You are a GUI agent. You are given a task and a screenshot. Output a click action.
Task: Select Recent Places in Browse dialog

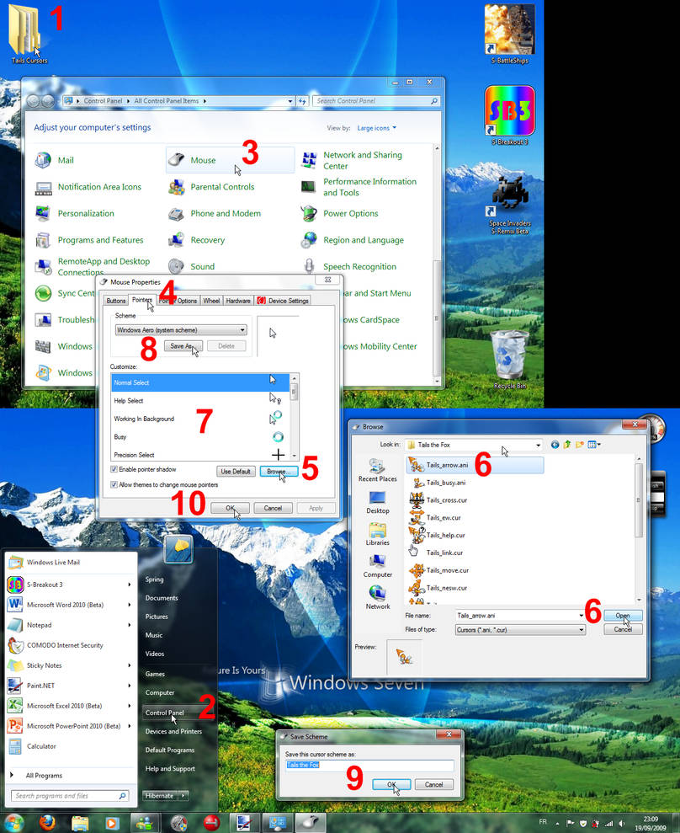tap(377, 470)
